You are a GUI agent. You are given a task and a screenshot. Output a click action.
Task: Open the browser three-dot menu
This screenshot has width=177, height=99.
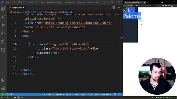(x=175, y=5)
